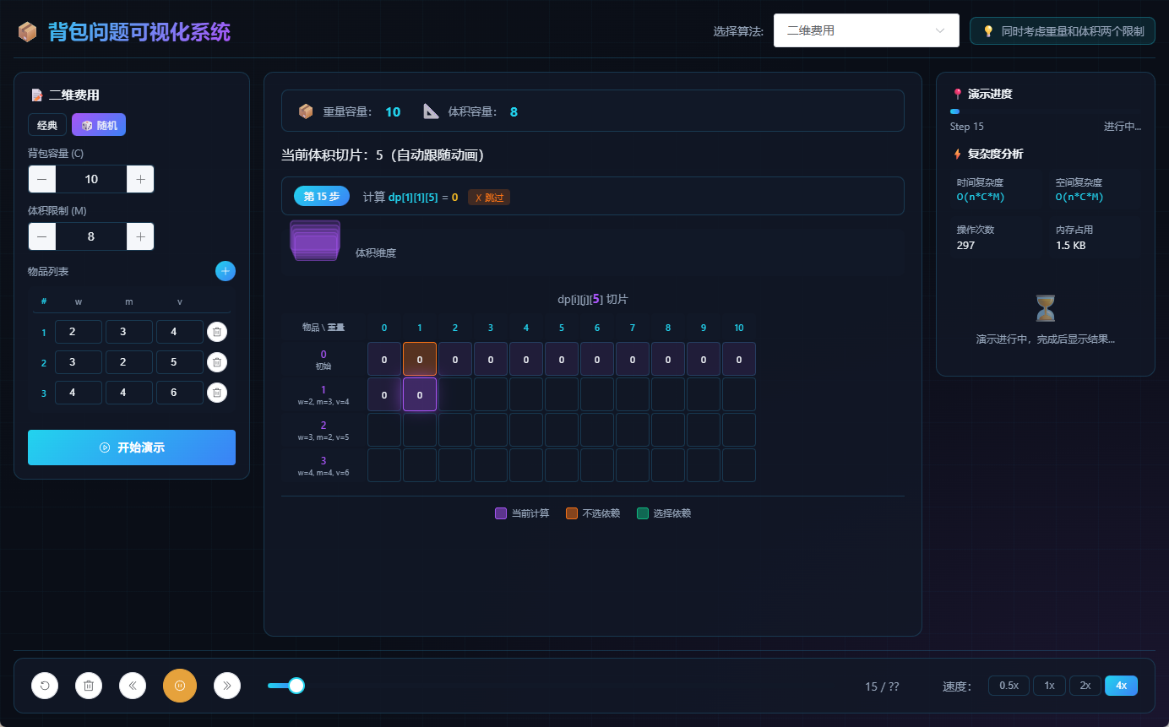Click the 15 / ?? step counter

click(x=882, y=686)
